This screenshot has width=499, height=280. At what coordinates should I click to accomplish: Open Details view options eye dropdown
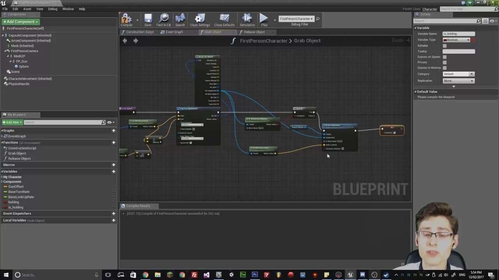coord(493,21)
